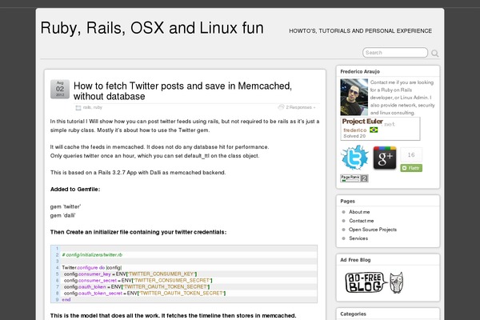480x320 pixels.
Task: Click the PageRank badge
Action: [354, 178]
